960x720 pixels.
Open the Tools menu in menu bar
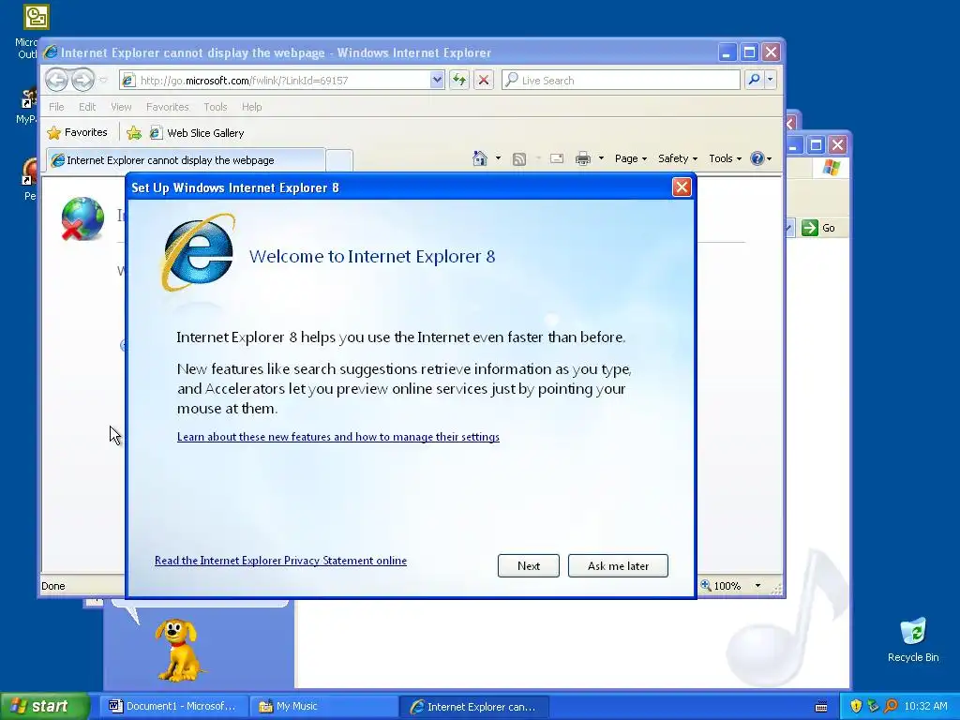pyautogui.click(x=216, y=107)
